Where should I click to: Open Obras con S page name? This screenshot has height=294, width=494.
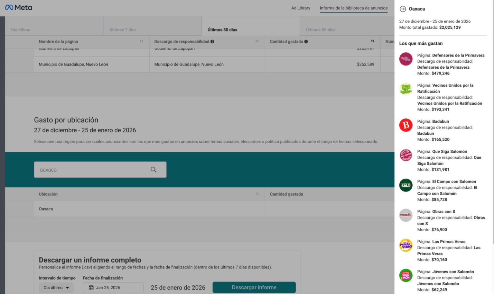tap(444, 211)
